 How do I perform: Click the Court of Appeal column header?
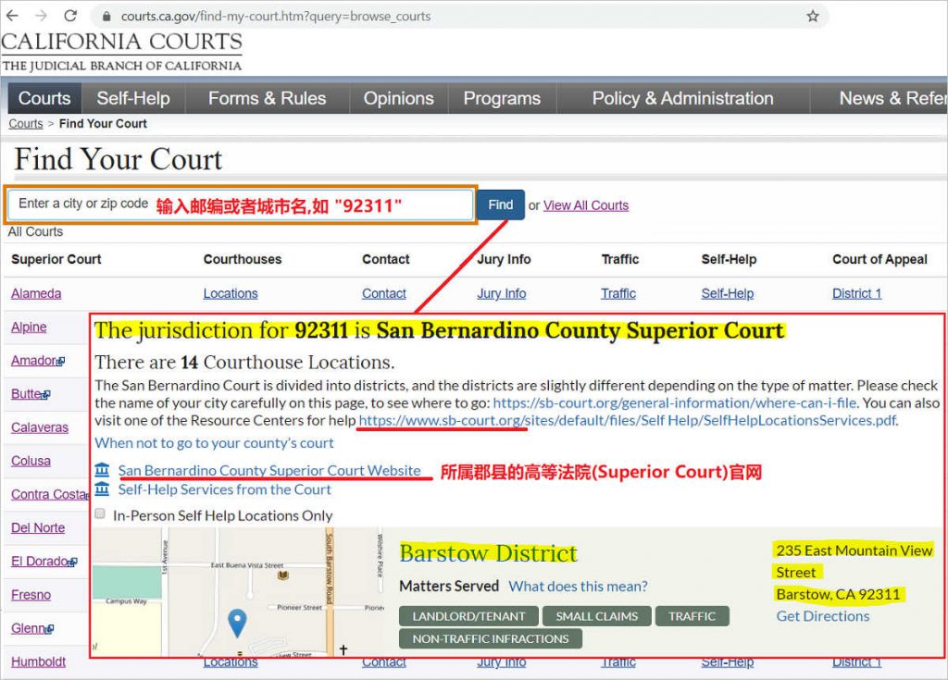[879, 259]
